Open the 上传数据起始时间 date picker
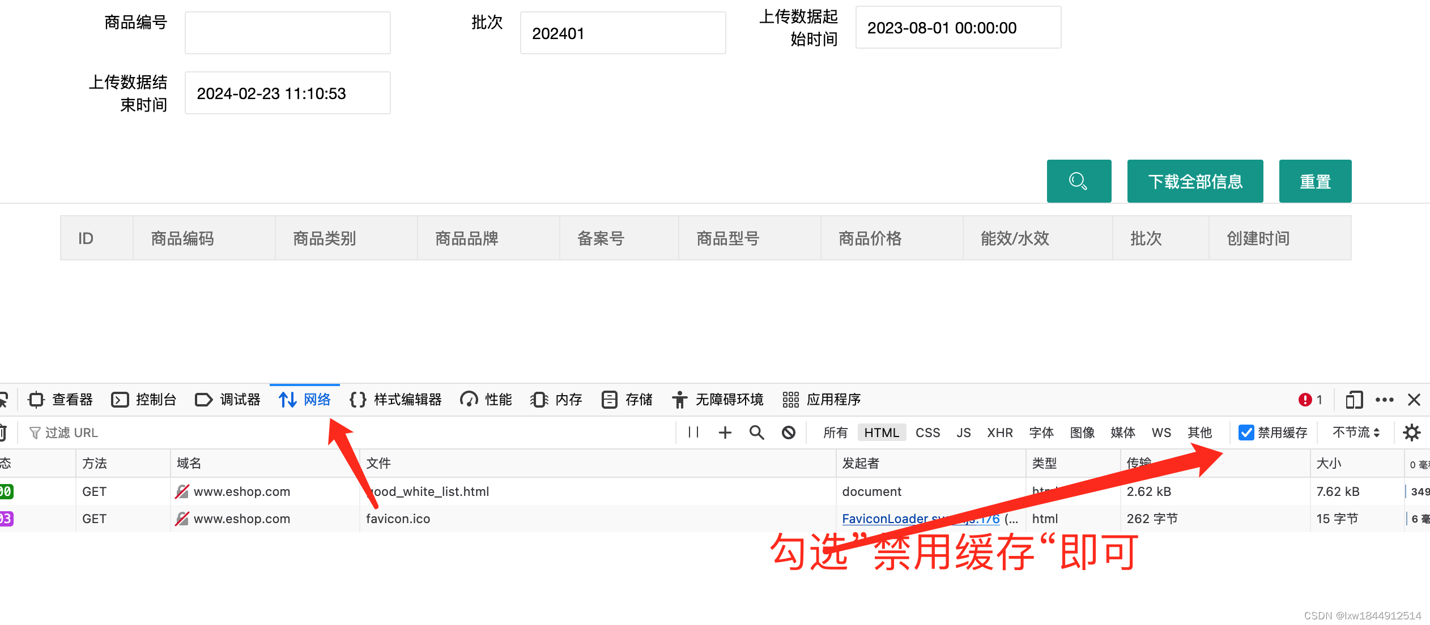The width and height of the screenshot is (1430, 625). pyautogui.click(x=957, y=28)
